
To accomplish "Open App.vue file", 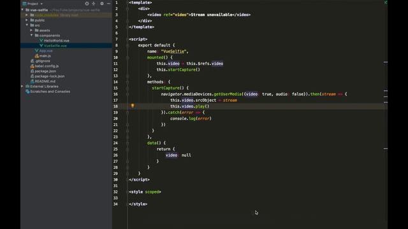I will pyautogui.click(x=46, y=51).
